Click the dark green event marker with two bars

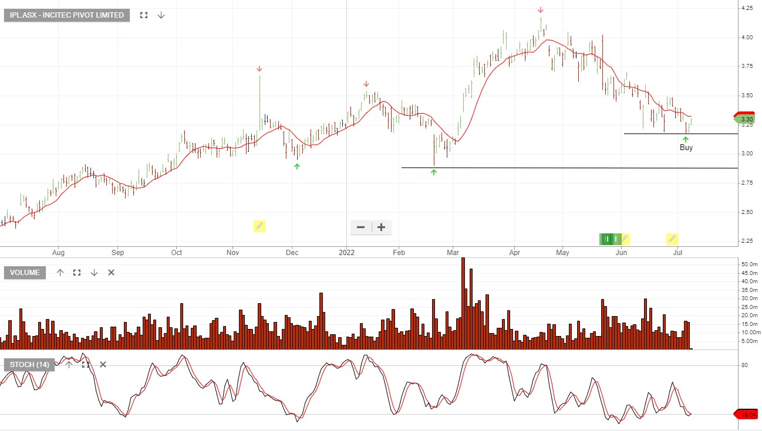(x=606, y=239)
